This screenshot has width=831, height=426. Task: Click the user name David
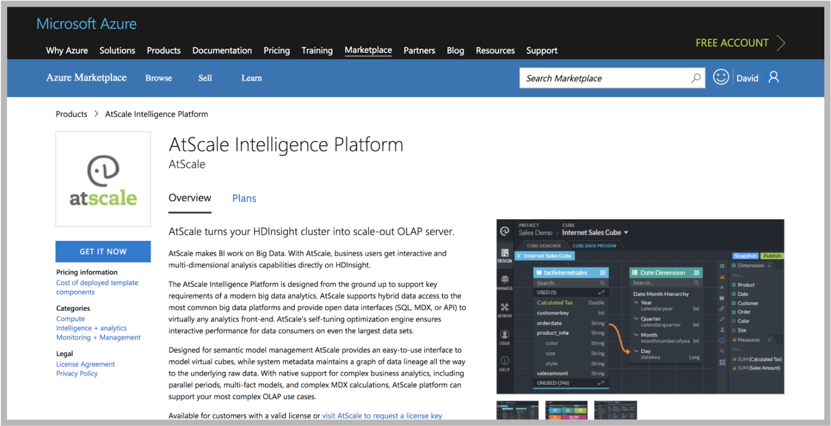pos(747,78)
